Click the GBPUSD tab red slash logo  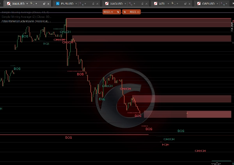(199, 3)
